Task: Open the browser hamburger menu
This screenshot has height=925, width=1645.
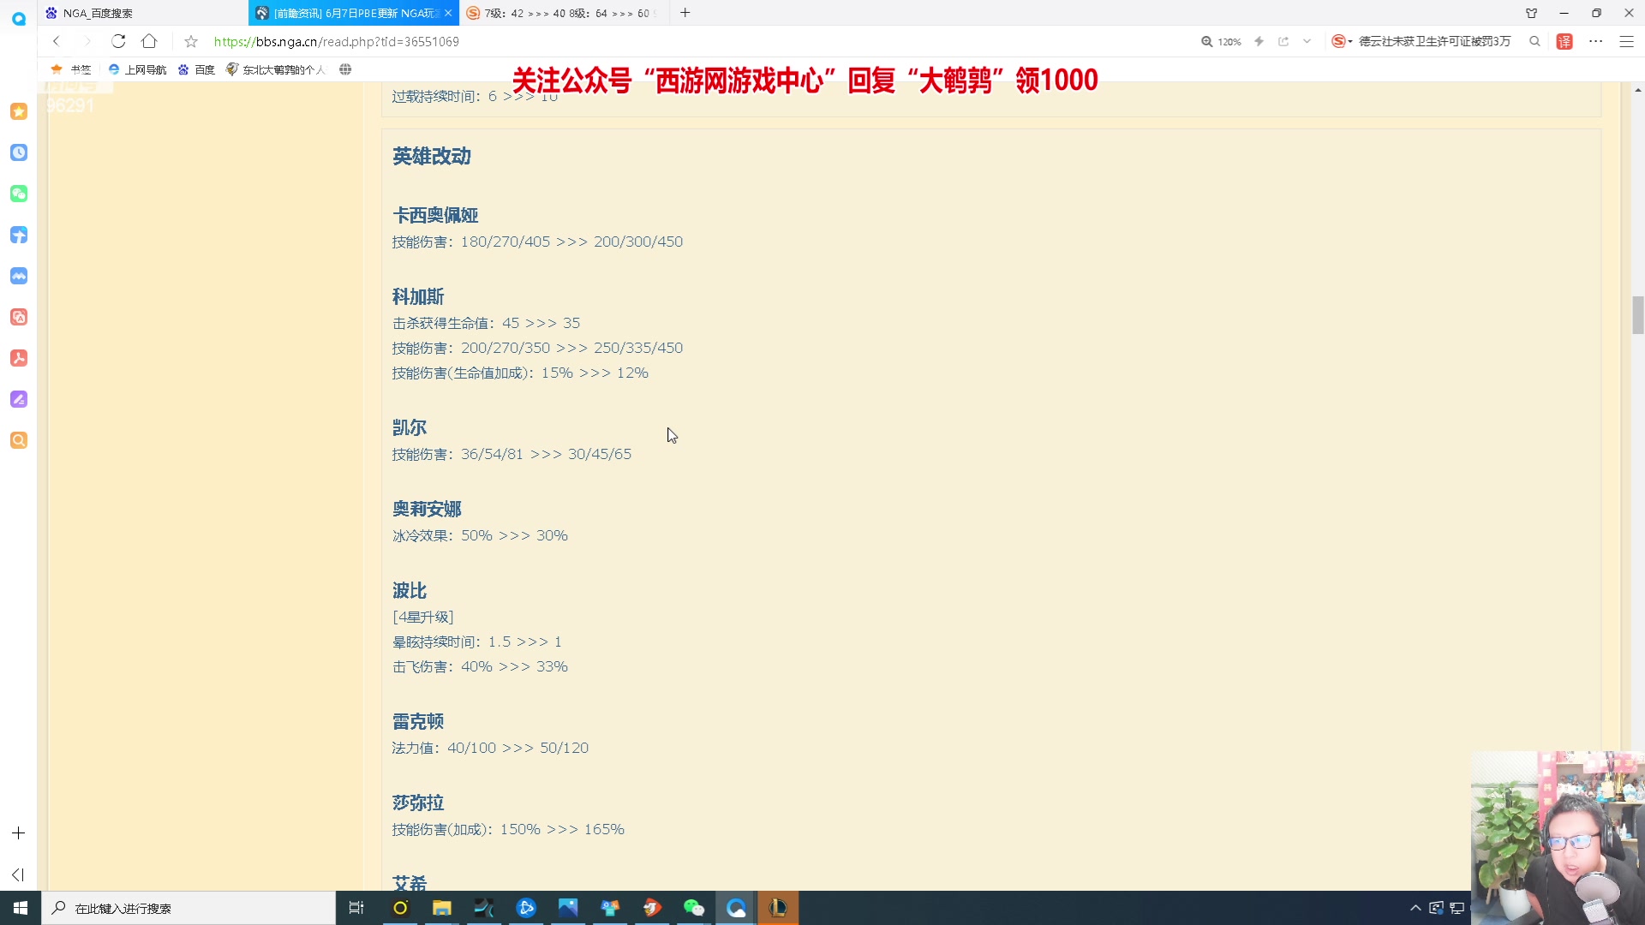Action: [1626, 40]
